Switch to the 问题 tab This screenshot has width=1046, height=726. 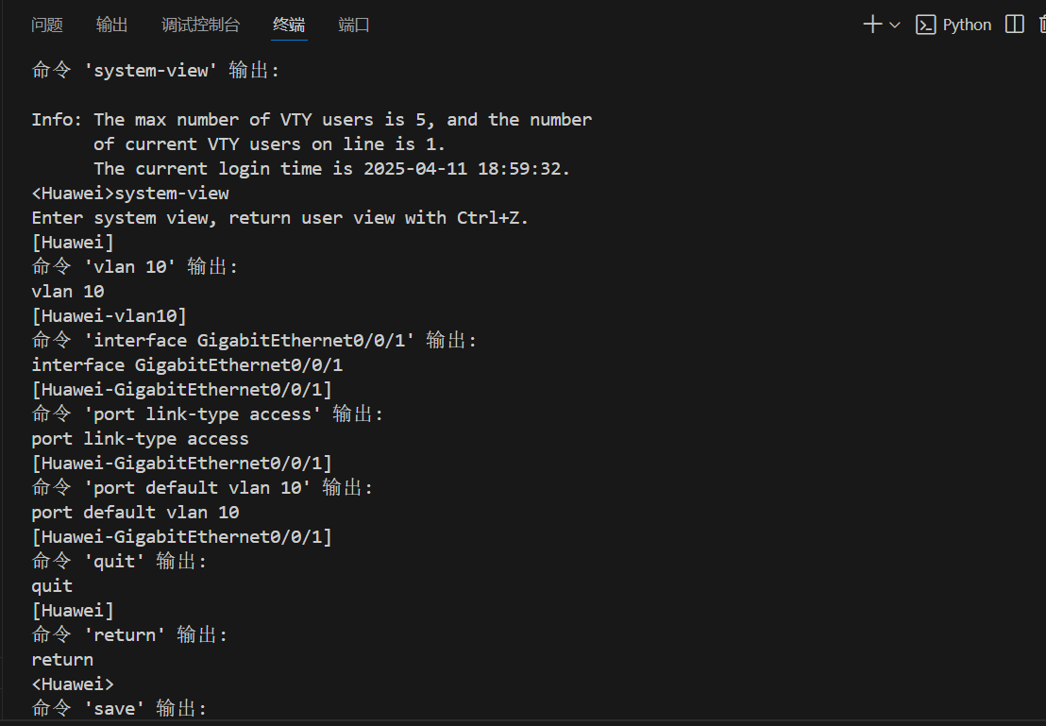[47, 25]
